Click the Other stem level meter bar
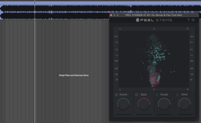201x123 pixels. [x=184, y=115]
